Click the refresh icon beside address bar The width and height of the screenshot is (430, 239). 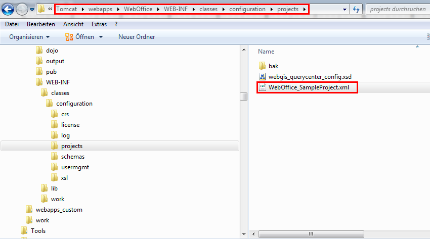click(356, 10)
